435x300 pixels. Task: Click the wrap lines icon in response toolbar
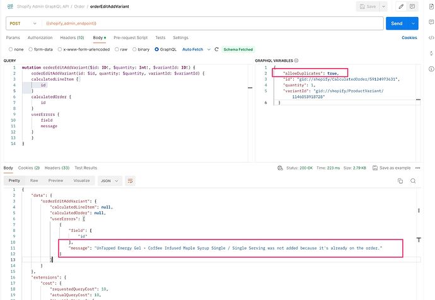coord(130,180)
